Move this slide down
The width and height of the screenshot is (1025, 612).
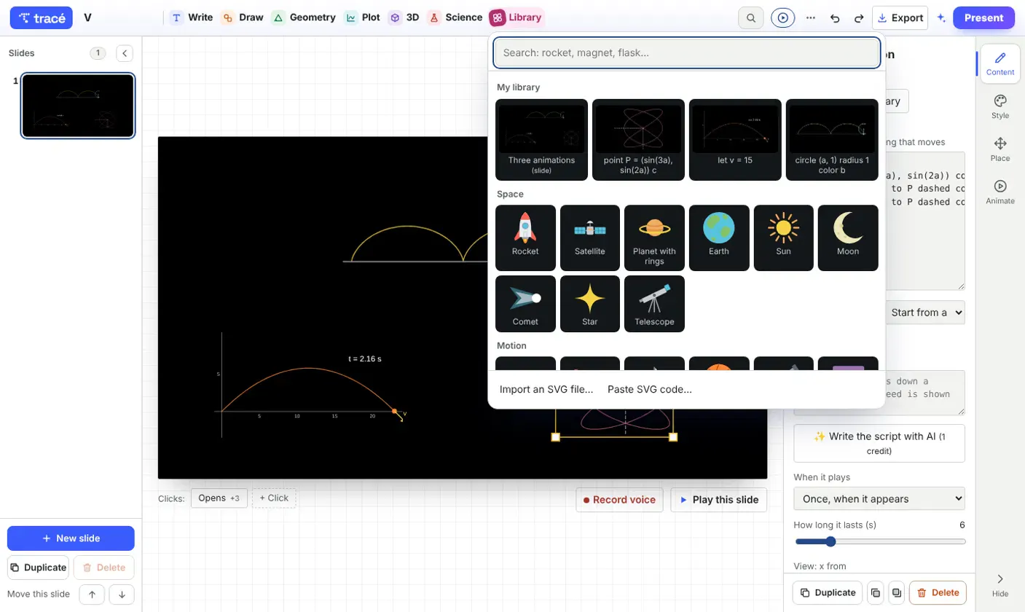pos(122,595)
